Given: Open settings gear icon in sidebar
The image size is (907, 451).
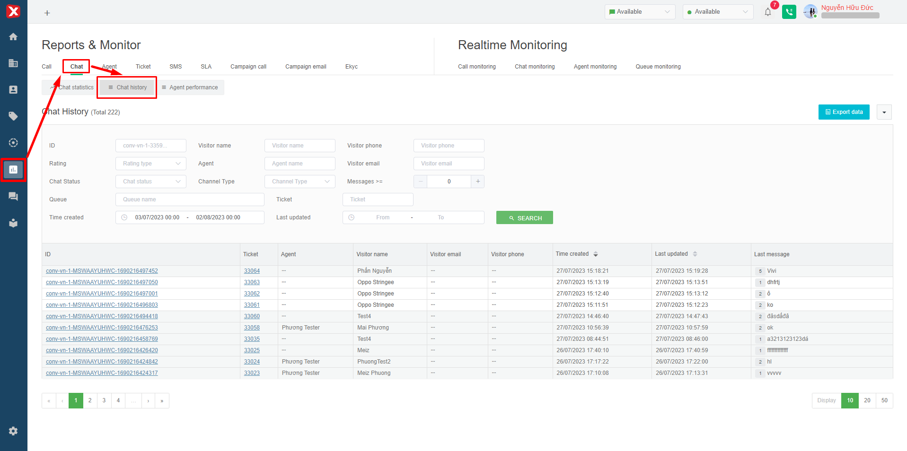Looking at the screenshot, I should click(13, 431).
